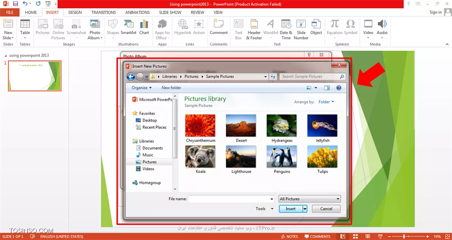
Task: Refresh the Sample Pictures folder
Action: coord(273,77)
